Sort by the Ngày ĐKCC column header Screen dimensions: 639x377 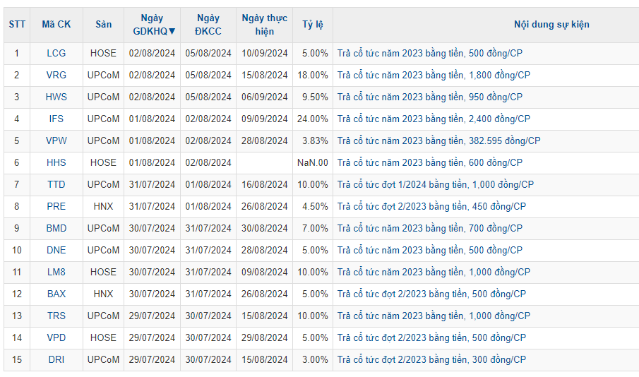[208, 25]
